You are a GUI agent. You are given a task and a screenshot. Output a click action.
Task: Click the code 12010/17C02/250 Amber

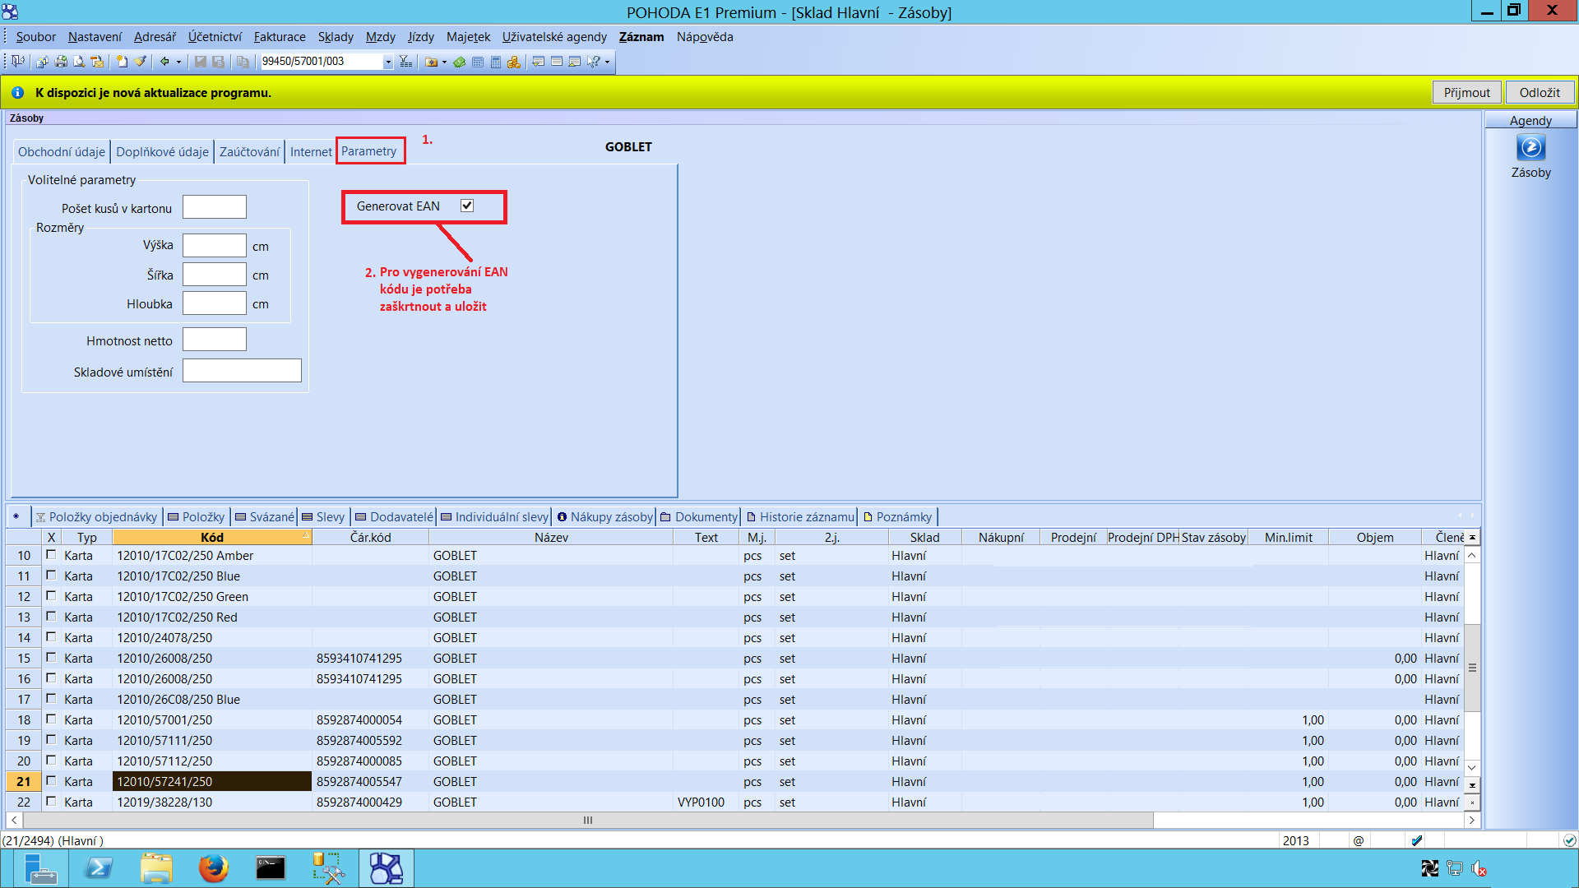click(185, 555)
